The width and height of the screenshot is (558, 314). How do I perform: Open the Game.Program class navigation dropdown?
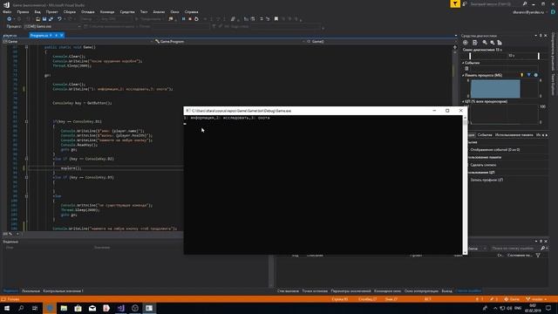(229, 41)
